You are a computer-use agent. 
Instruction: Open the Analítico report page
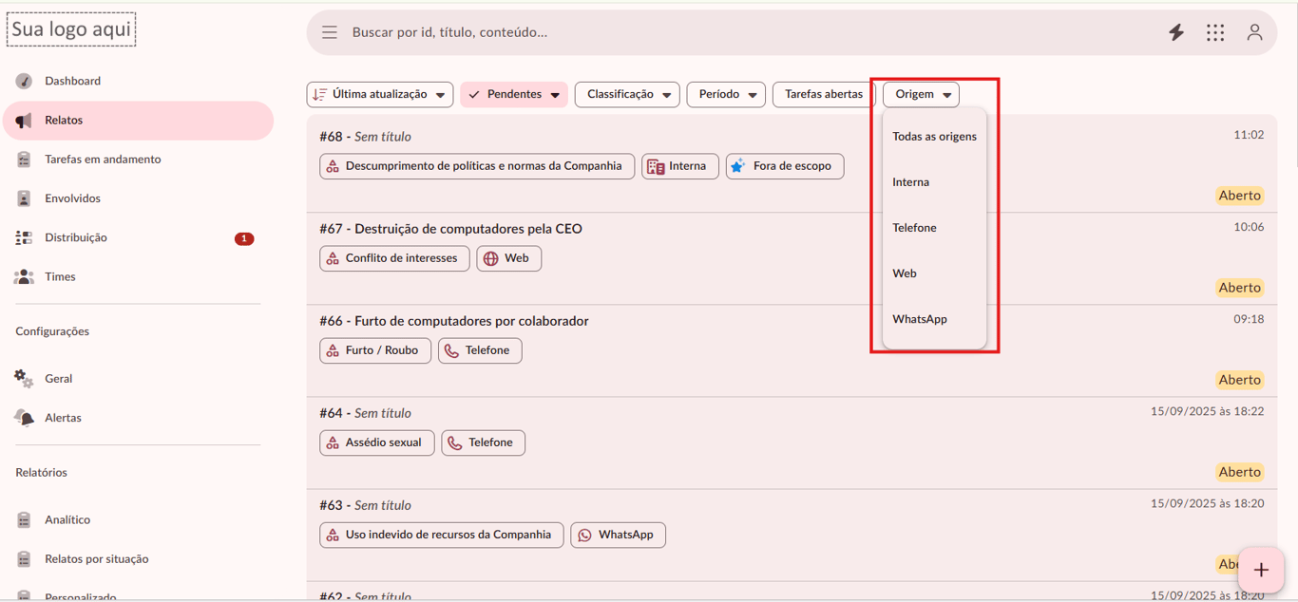pyautogui.click(x=138, y=519)
